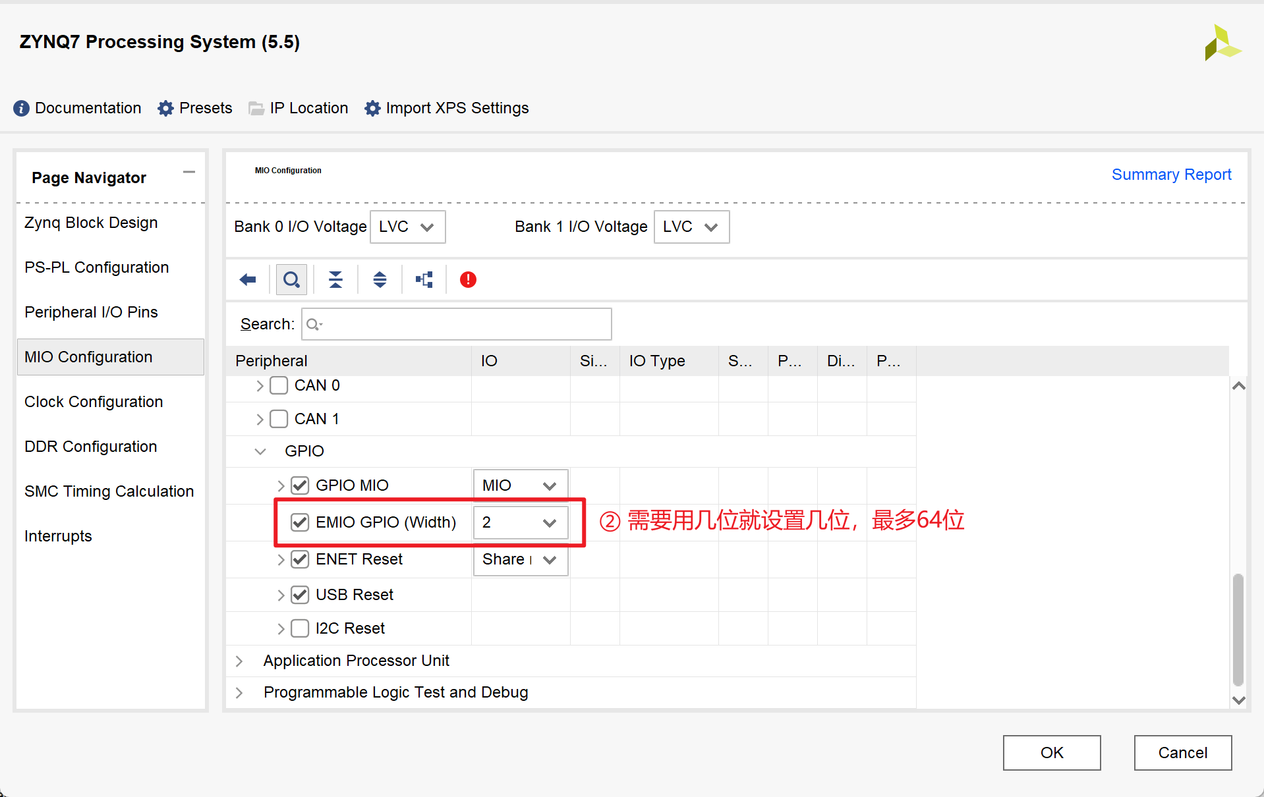
Task: Expand Application Processor Unit group
Action: point(239,661)
